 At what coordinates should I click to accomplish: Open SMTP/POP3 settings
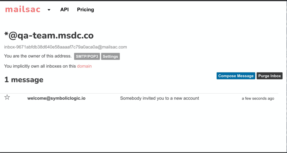(x=87, y=56)
